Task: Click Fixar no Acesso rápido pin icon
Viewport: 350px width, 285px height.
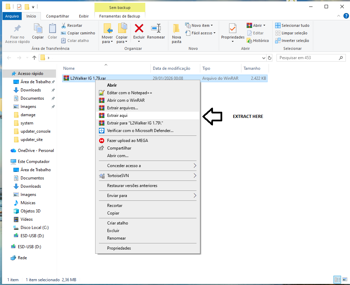Action: click(18, 29)
